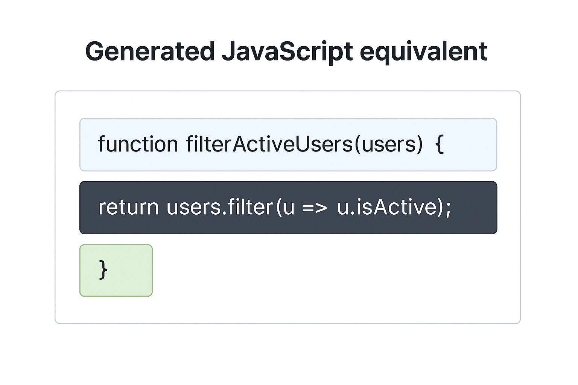Click the "=>" arrow operator

[315, 208]
